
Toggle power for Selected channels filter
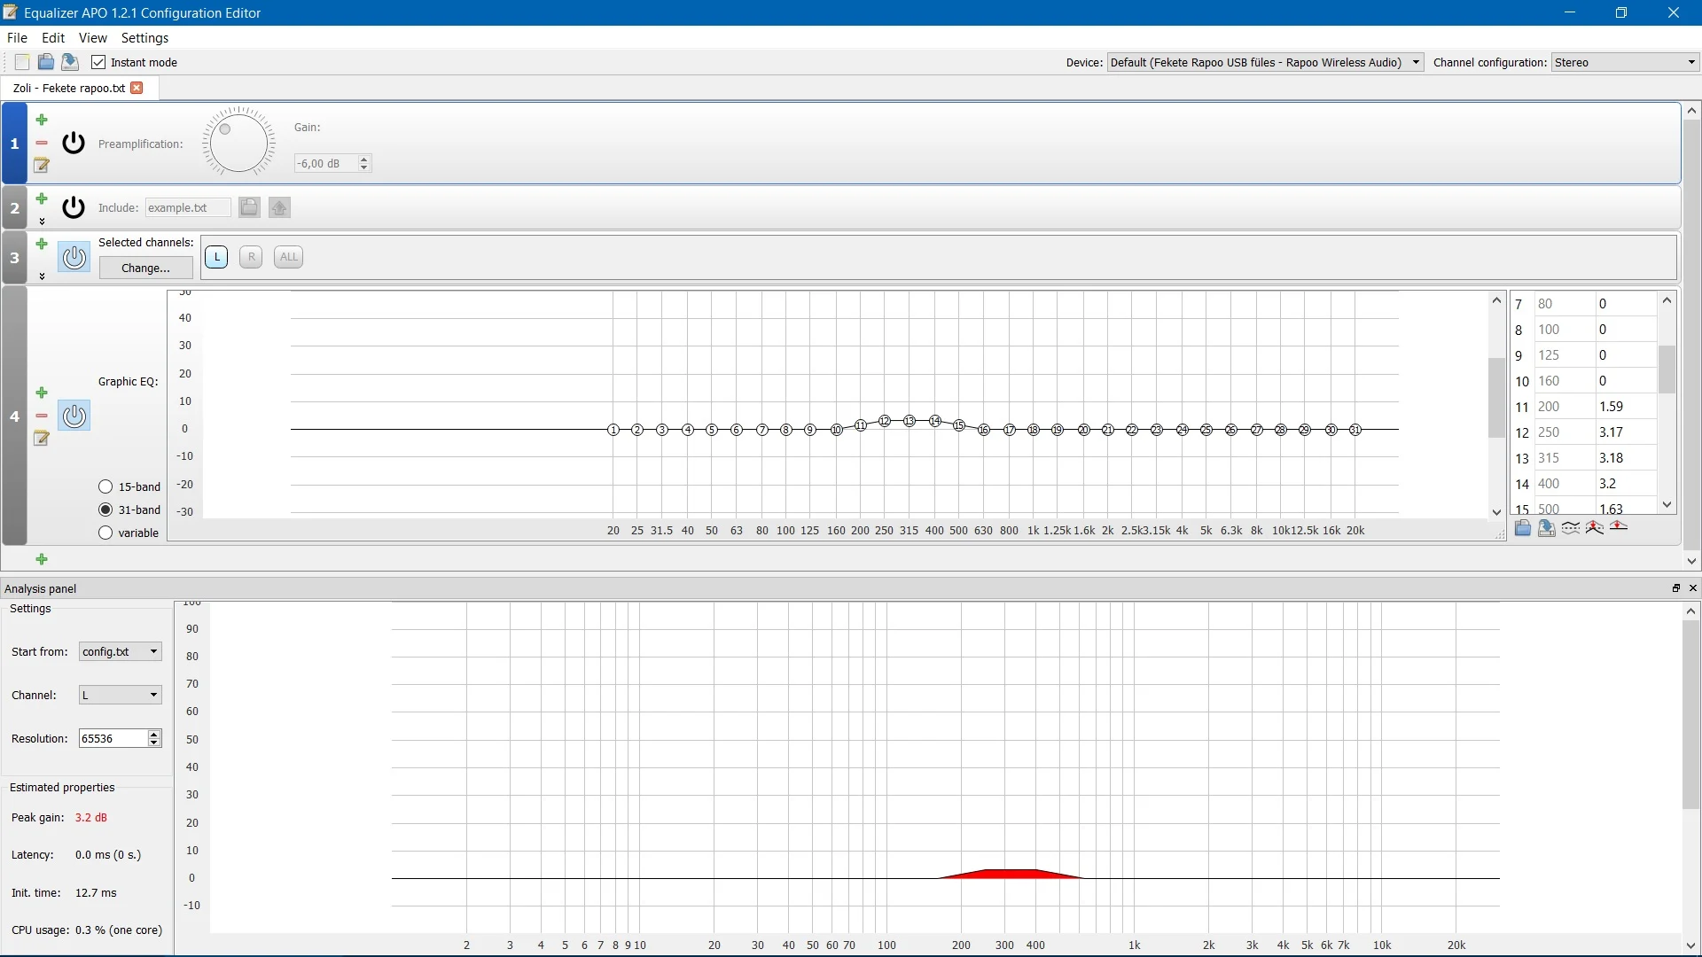pyautogui.click(x=74, y=257)
